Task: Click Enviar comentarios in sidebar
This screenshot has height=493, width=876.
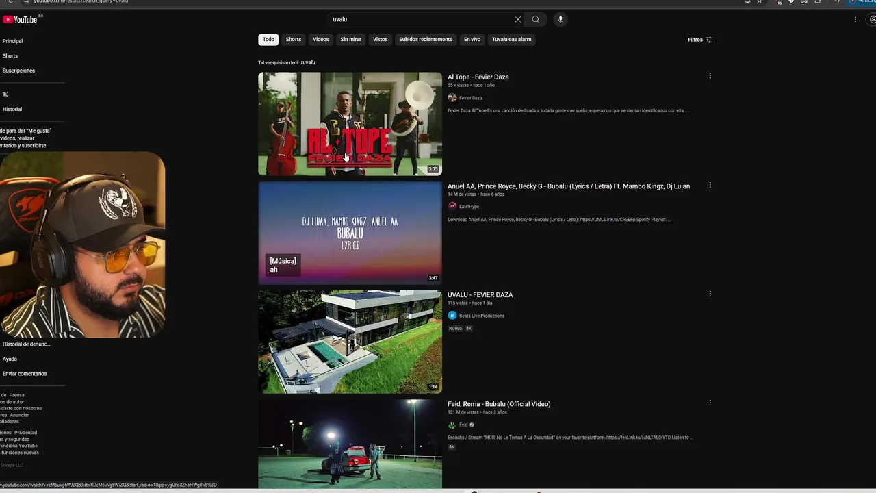Action: coord(25,374)
